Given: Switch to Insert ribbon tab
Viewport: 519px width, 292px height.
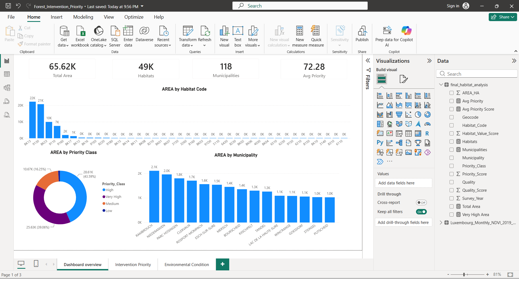Looking at the screenshot, I should tap(56, 17).
